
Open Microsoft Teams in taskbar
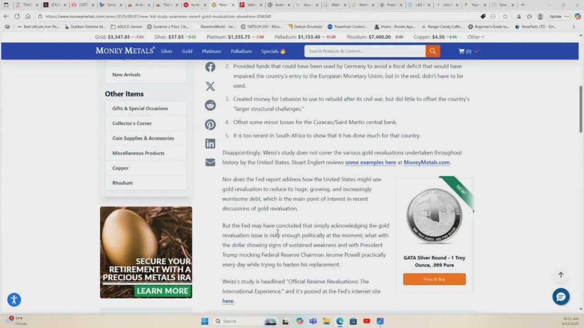coord(313,321)
